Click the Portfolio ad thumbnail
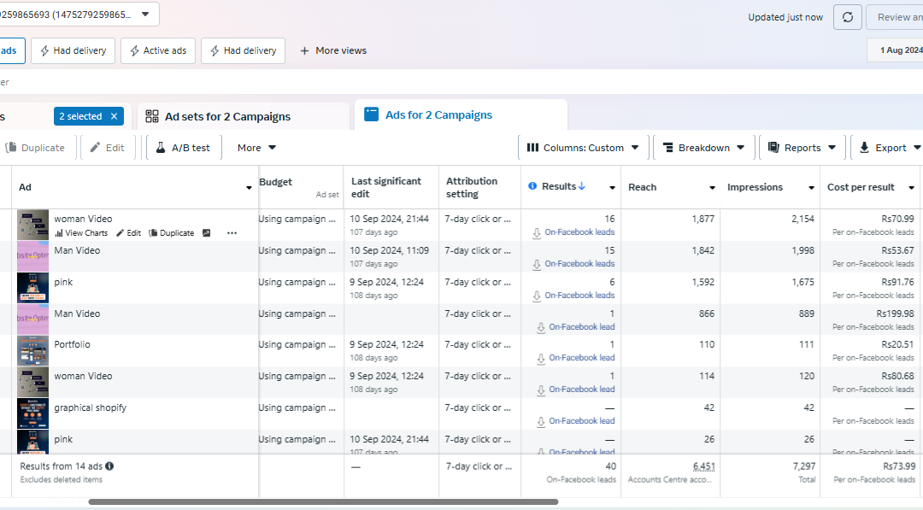 (x=33, y=350)
